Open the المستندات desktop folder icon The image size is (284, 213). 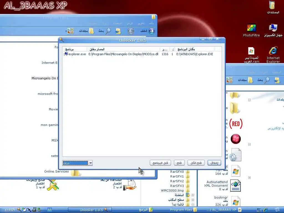[273, 5]
